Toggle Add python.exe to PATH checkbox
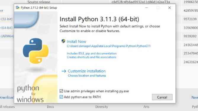198x111 pixels. pyautogui.click(x=61, y=97)
